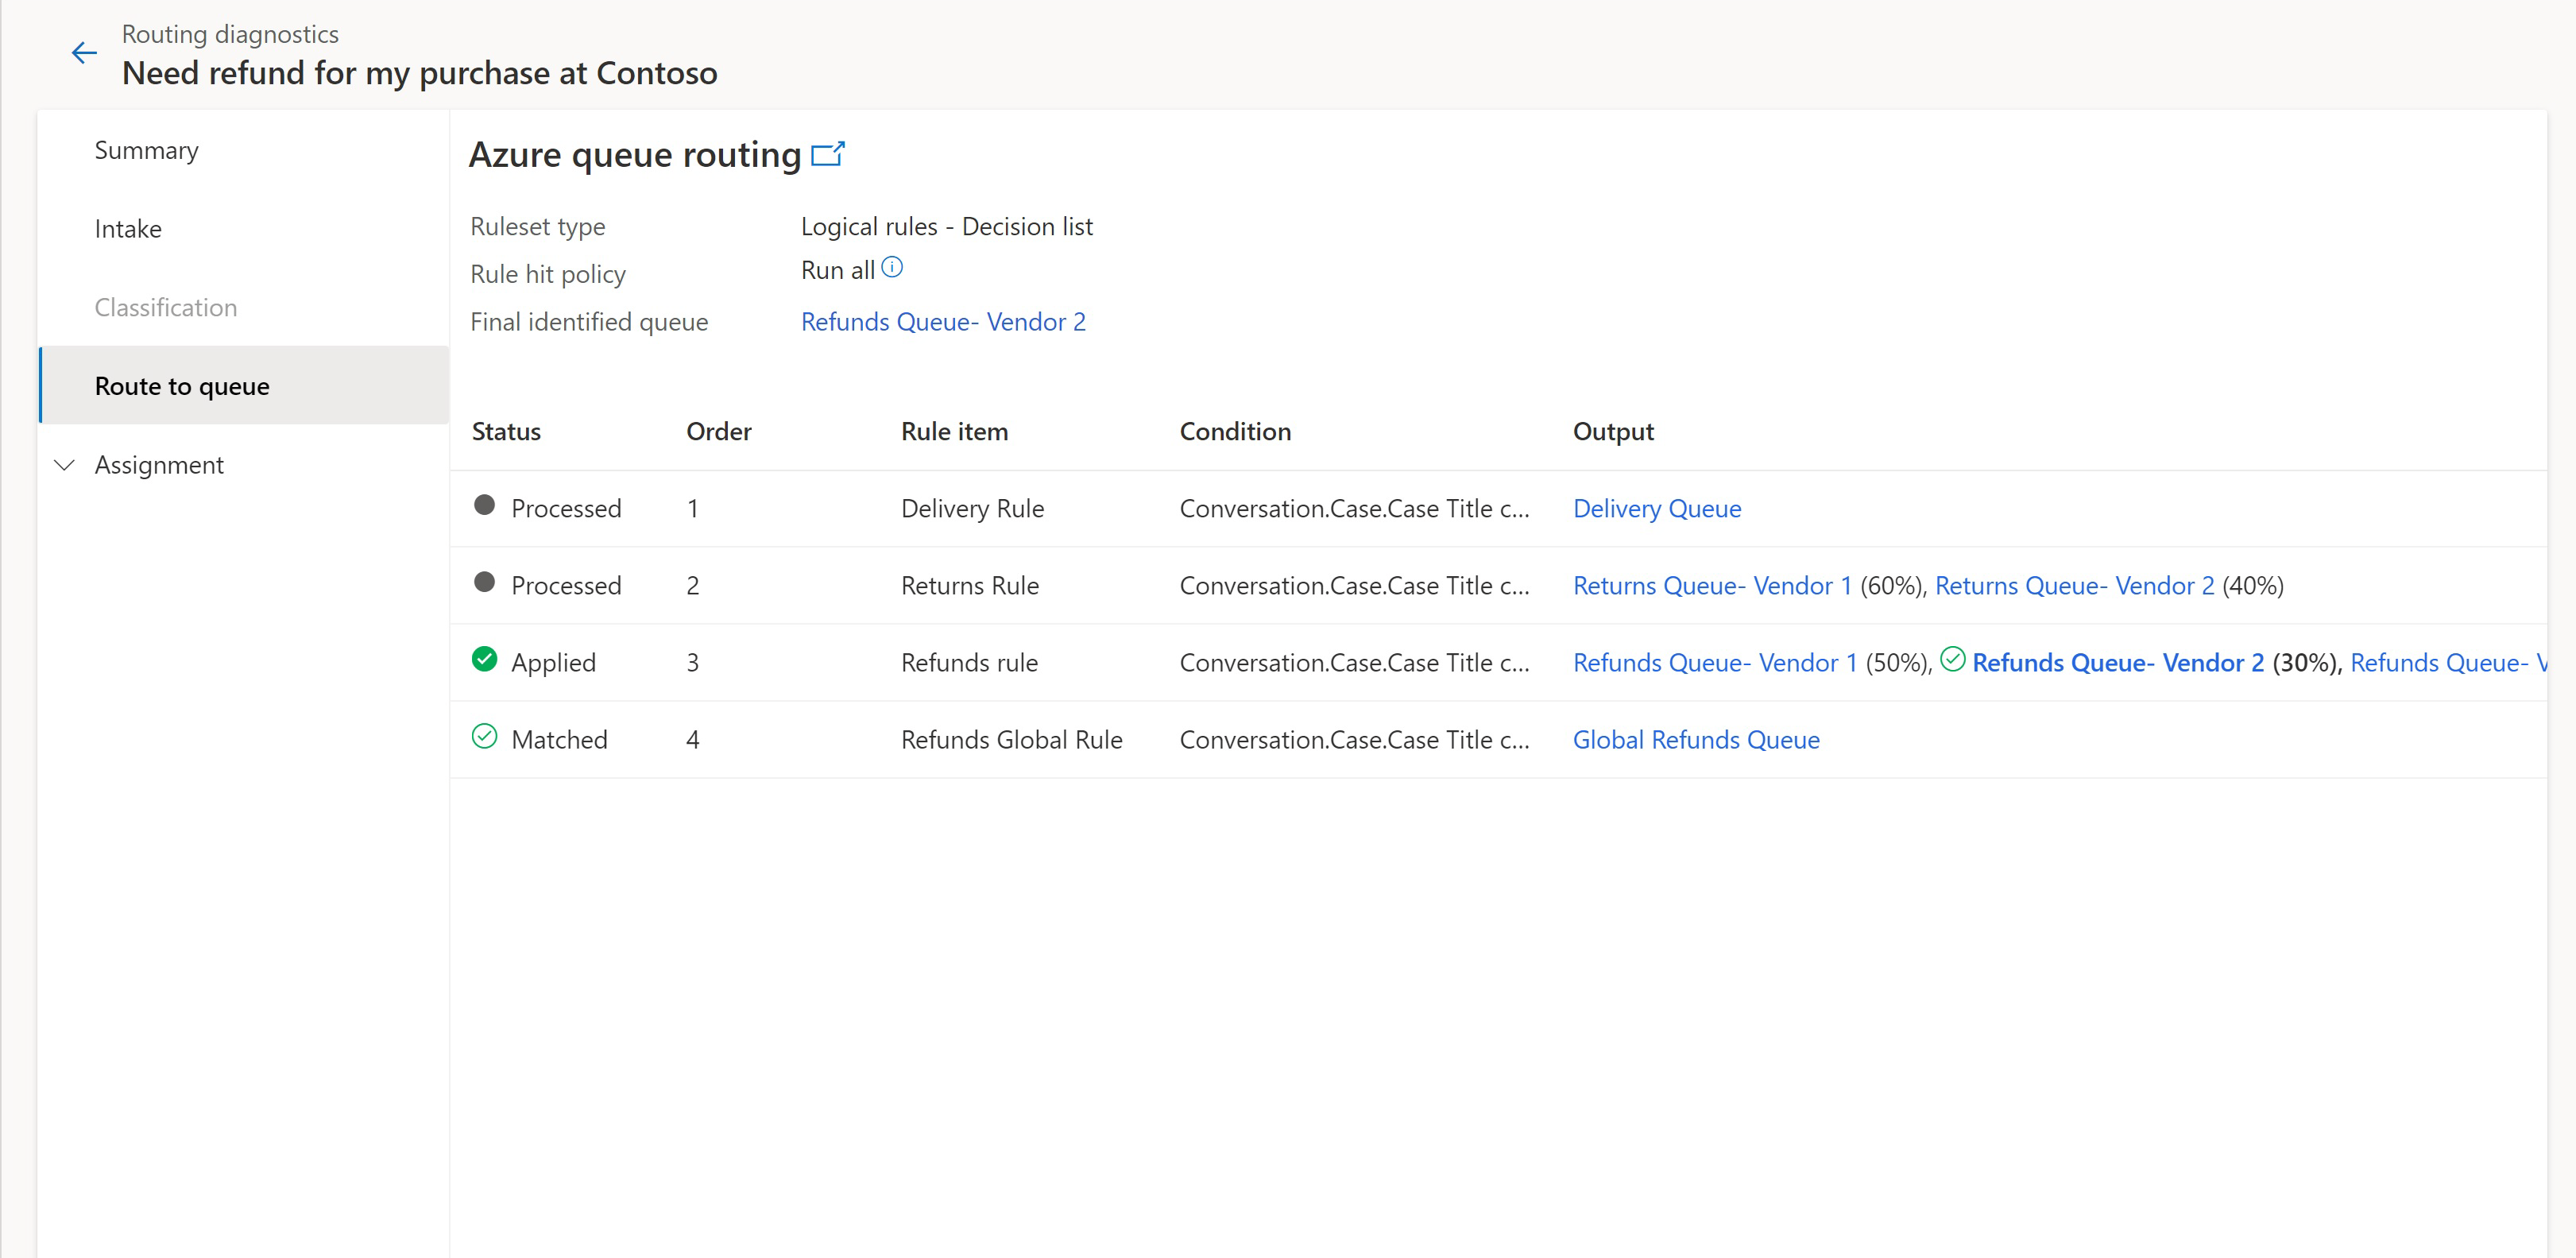Select the Classification navigation tab
The height and width of the screenshot is (1258, 2576).
point(164,307)
